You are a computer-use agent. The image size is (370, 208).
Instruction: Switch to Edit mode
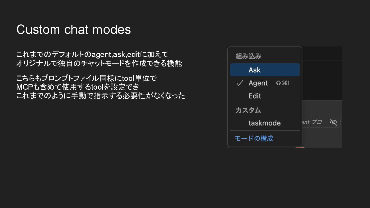265,96
